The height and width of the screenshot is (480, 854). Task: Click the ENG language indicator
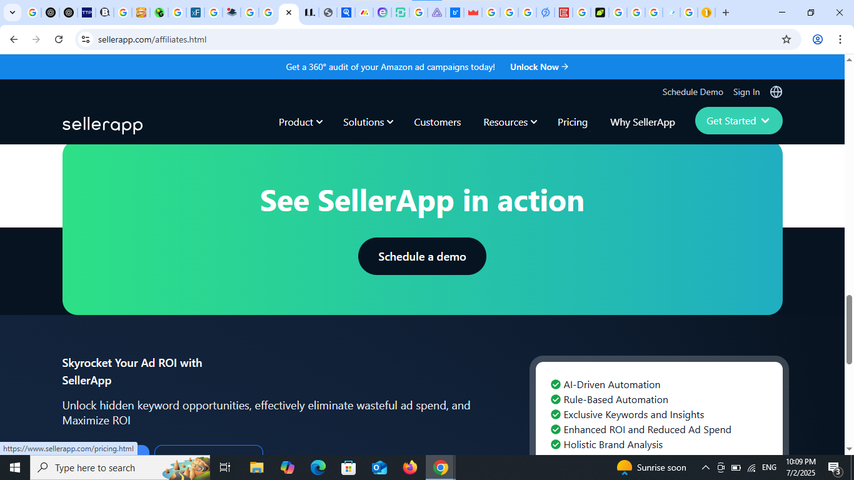770,467
